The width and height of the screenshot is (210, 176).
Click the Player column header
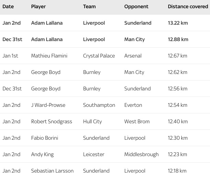pyautogui.click(x=38, y=7)
